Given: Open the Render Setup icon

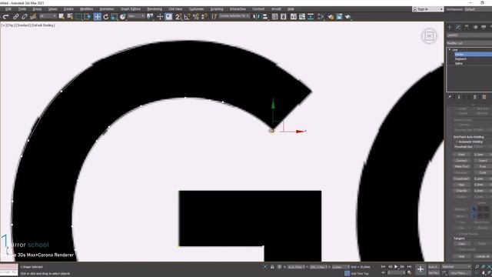Looking at the screenshot, I should point(331,17).
